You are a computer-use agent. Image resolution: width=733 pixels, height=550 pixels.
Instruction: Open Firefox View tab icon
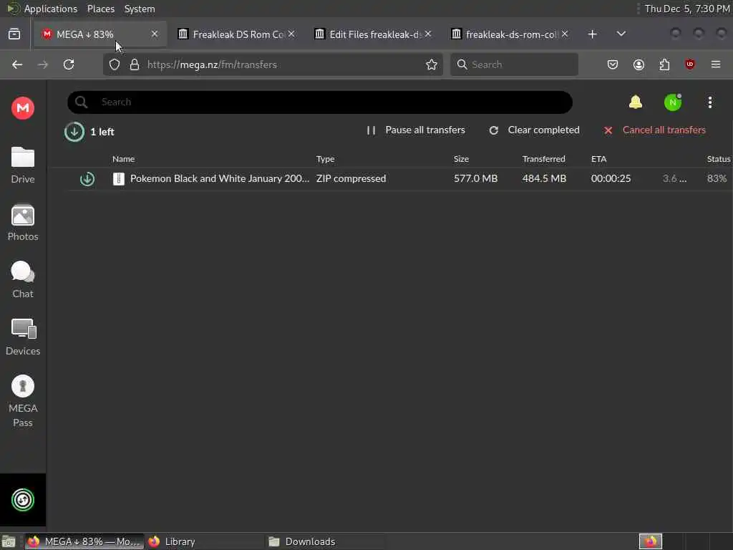point(14,34)
